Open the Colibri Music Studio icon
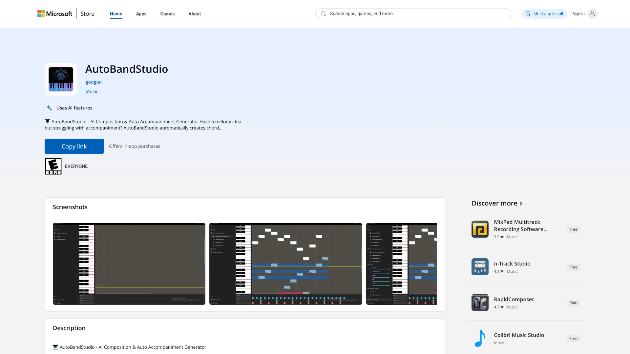The image size is (630, 354). click(x=480, y=338)
